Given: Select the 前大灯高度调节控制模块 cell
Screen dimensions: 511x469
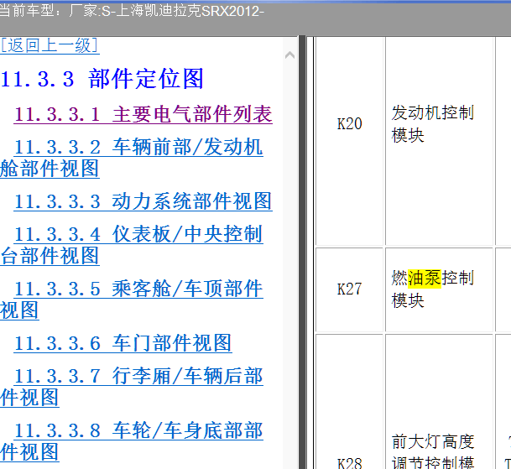Looking at the screenshot, I should 439,402.
